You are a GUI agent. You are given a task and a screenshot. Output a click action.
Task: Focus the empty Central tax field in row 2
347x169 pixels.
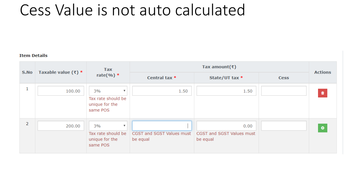pos(162,126)
